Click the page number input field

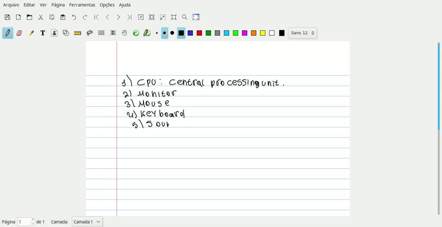[24, 222]
